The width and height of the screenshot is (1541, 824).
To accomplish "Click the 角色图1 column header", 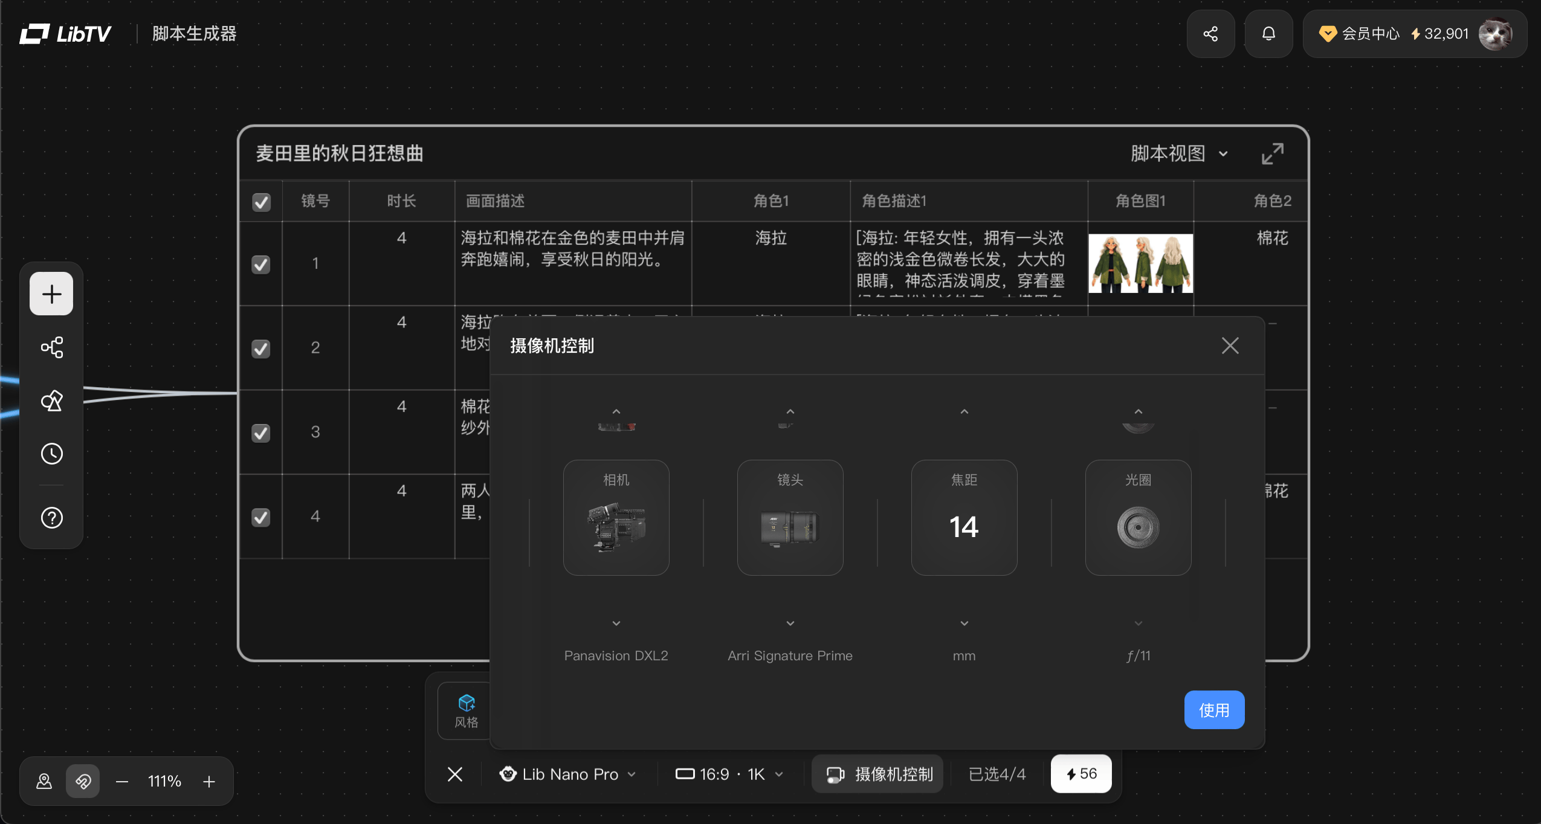I will click(1141, 201).
